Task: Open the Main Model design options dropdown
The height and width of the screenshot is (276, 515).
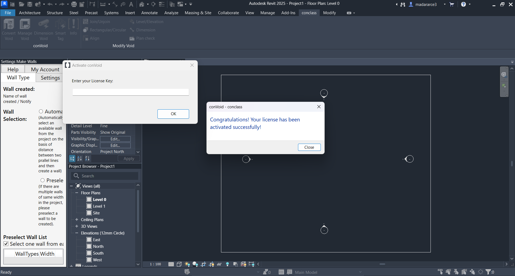Action: coord(360,272)
